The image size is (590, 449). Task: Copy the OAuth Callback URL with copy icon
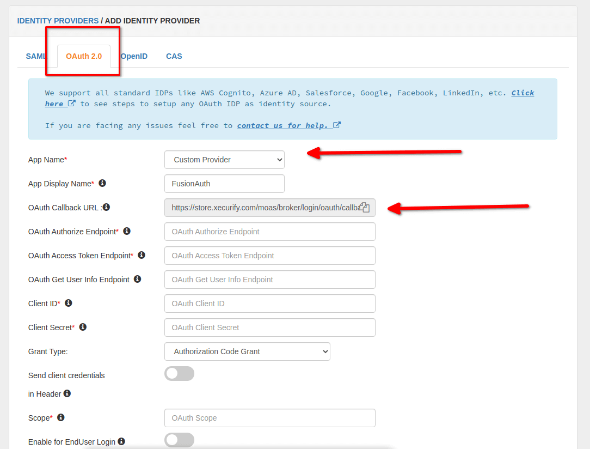365,207
